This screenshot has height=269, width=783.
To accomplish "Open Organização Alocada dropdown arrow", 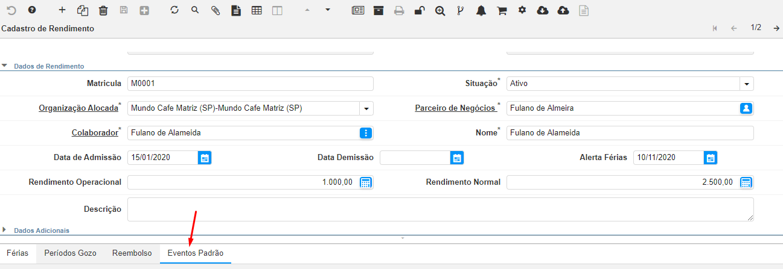I will click(x=366, y=108).
